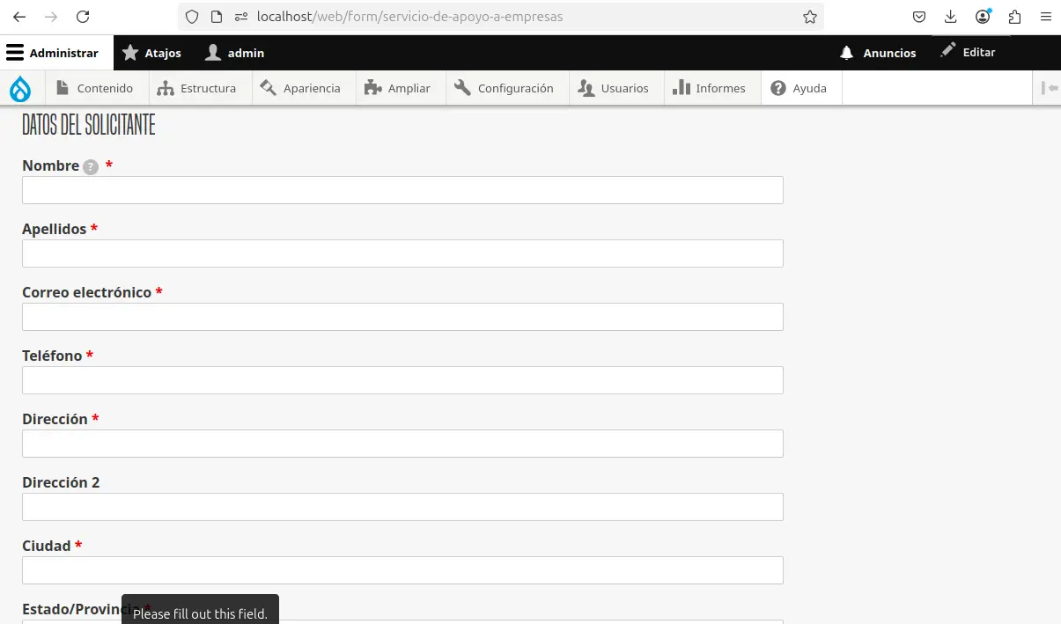Expand the Administrar hamburger menu
This screenshot has height=624, width=1061.
coord(15,52)
